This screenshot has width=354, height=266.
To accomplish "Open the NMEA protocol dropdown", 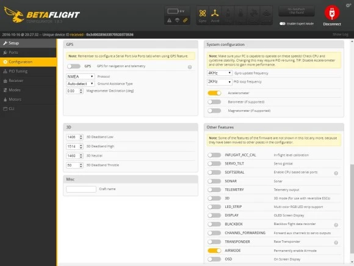I will (x=81, y=76).
